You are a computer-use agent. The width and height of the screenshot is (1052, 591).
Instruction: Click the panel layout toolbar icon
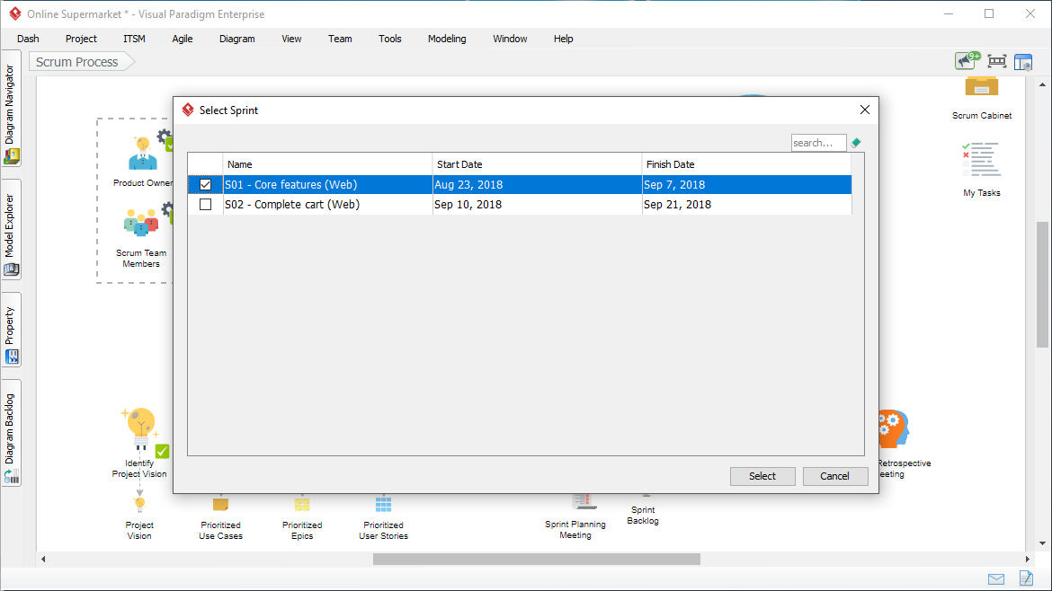click(x=1023, y=62)
